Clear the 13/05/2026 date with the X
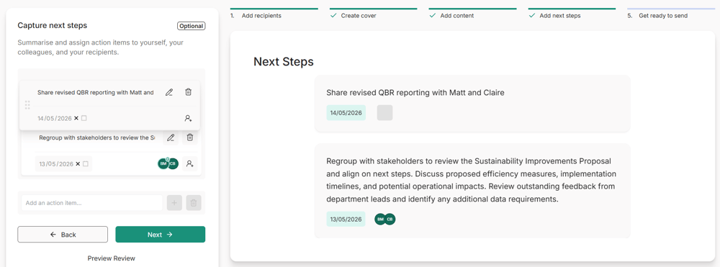This screenshot has width=720, height=267. (x=78, y=164)
